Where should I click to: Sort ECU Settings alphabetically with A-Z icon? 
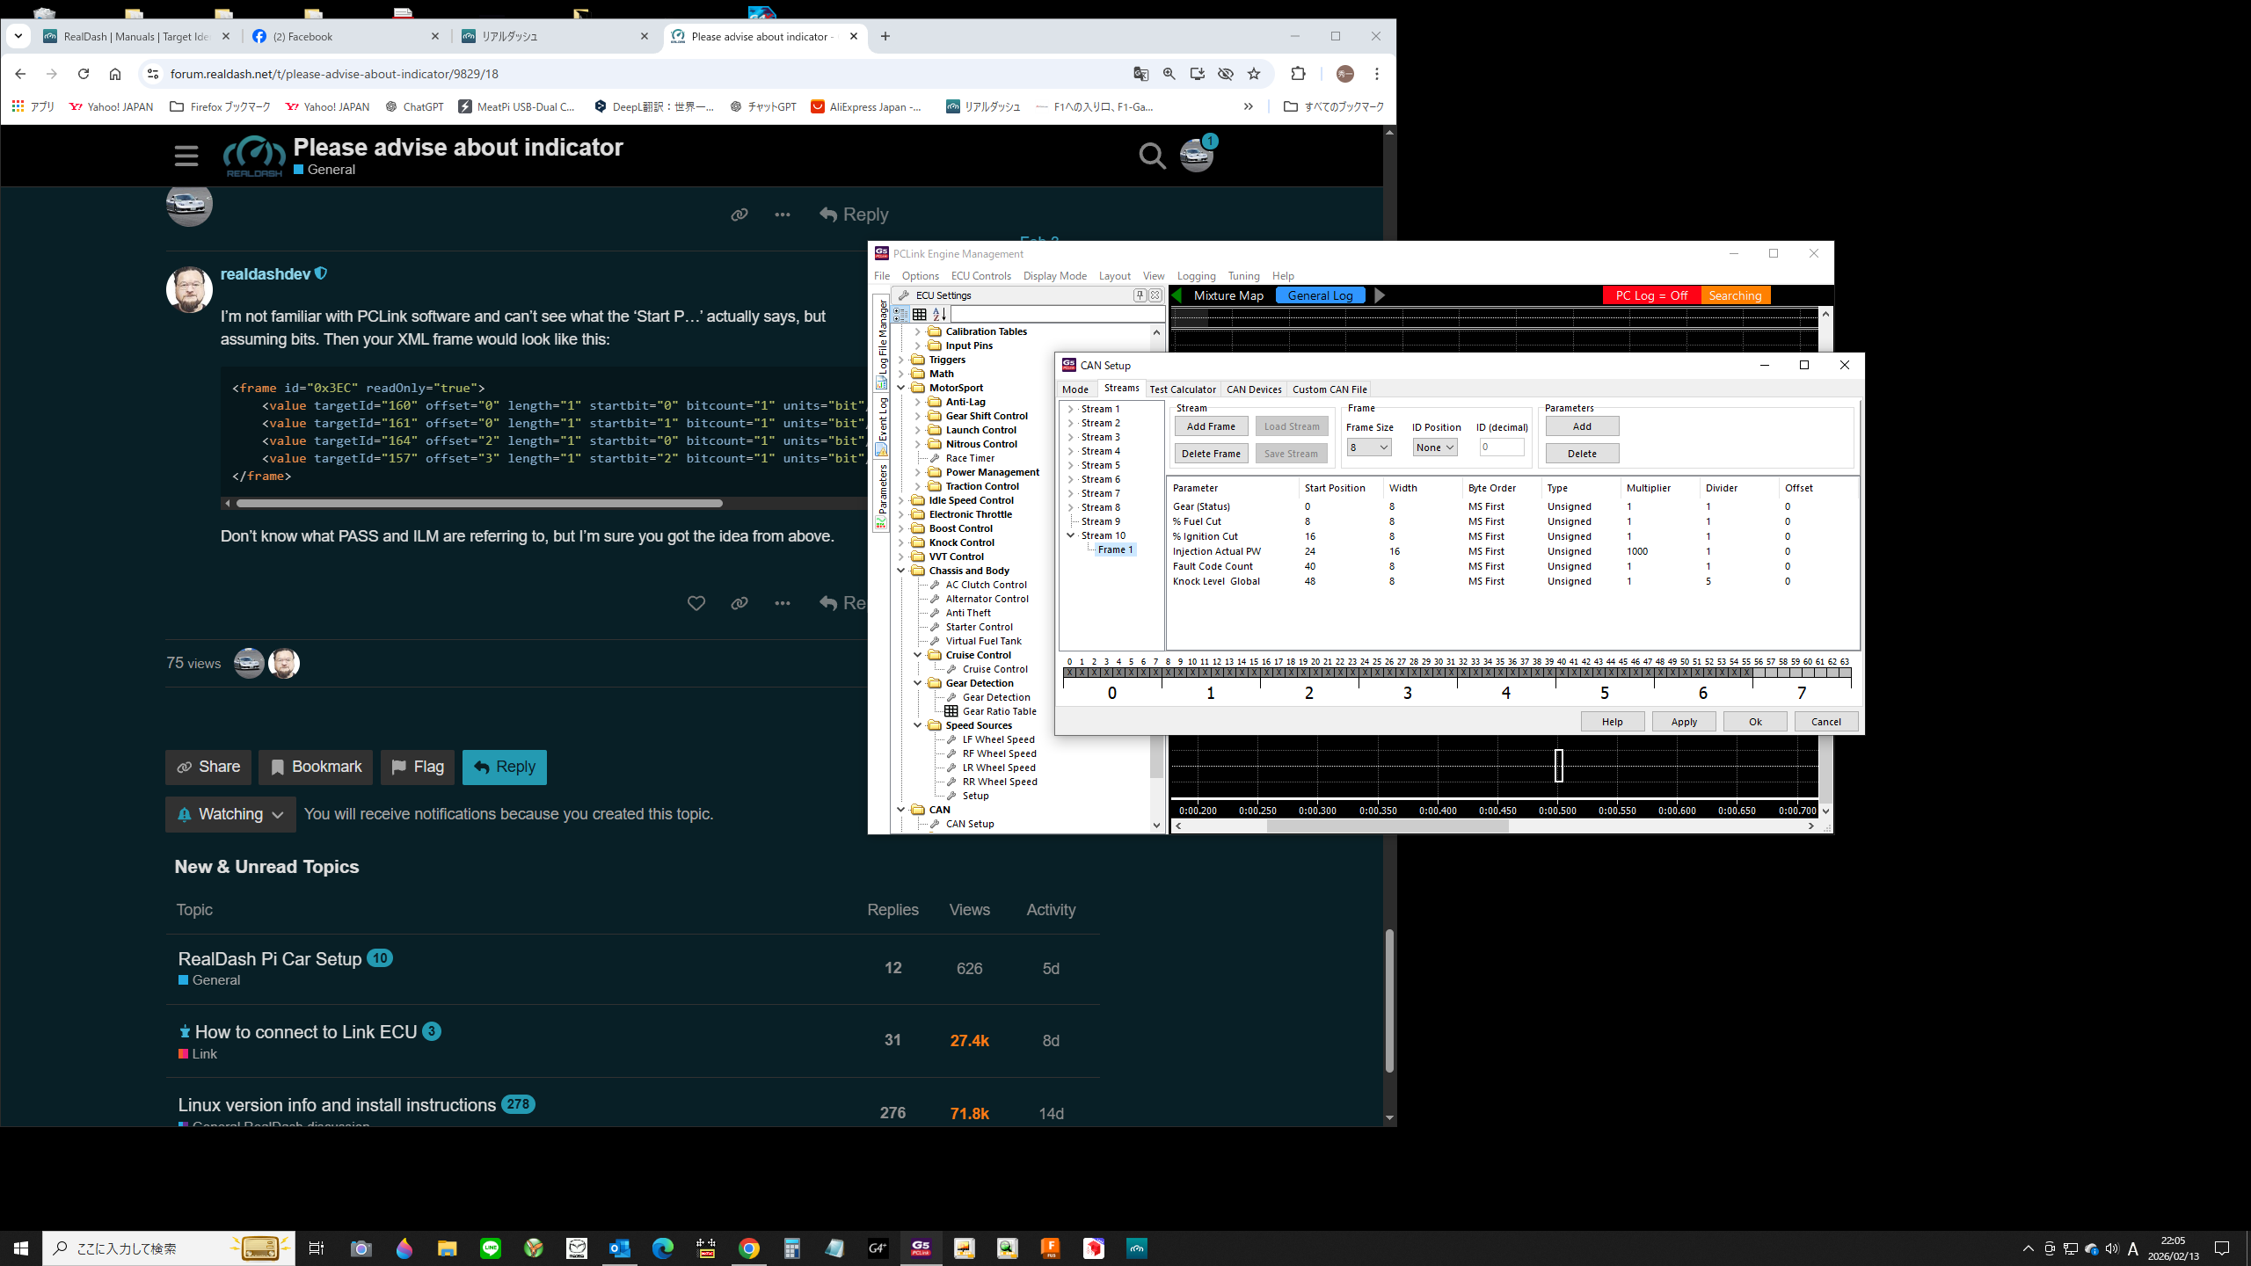[939, 314]
